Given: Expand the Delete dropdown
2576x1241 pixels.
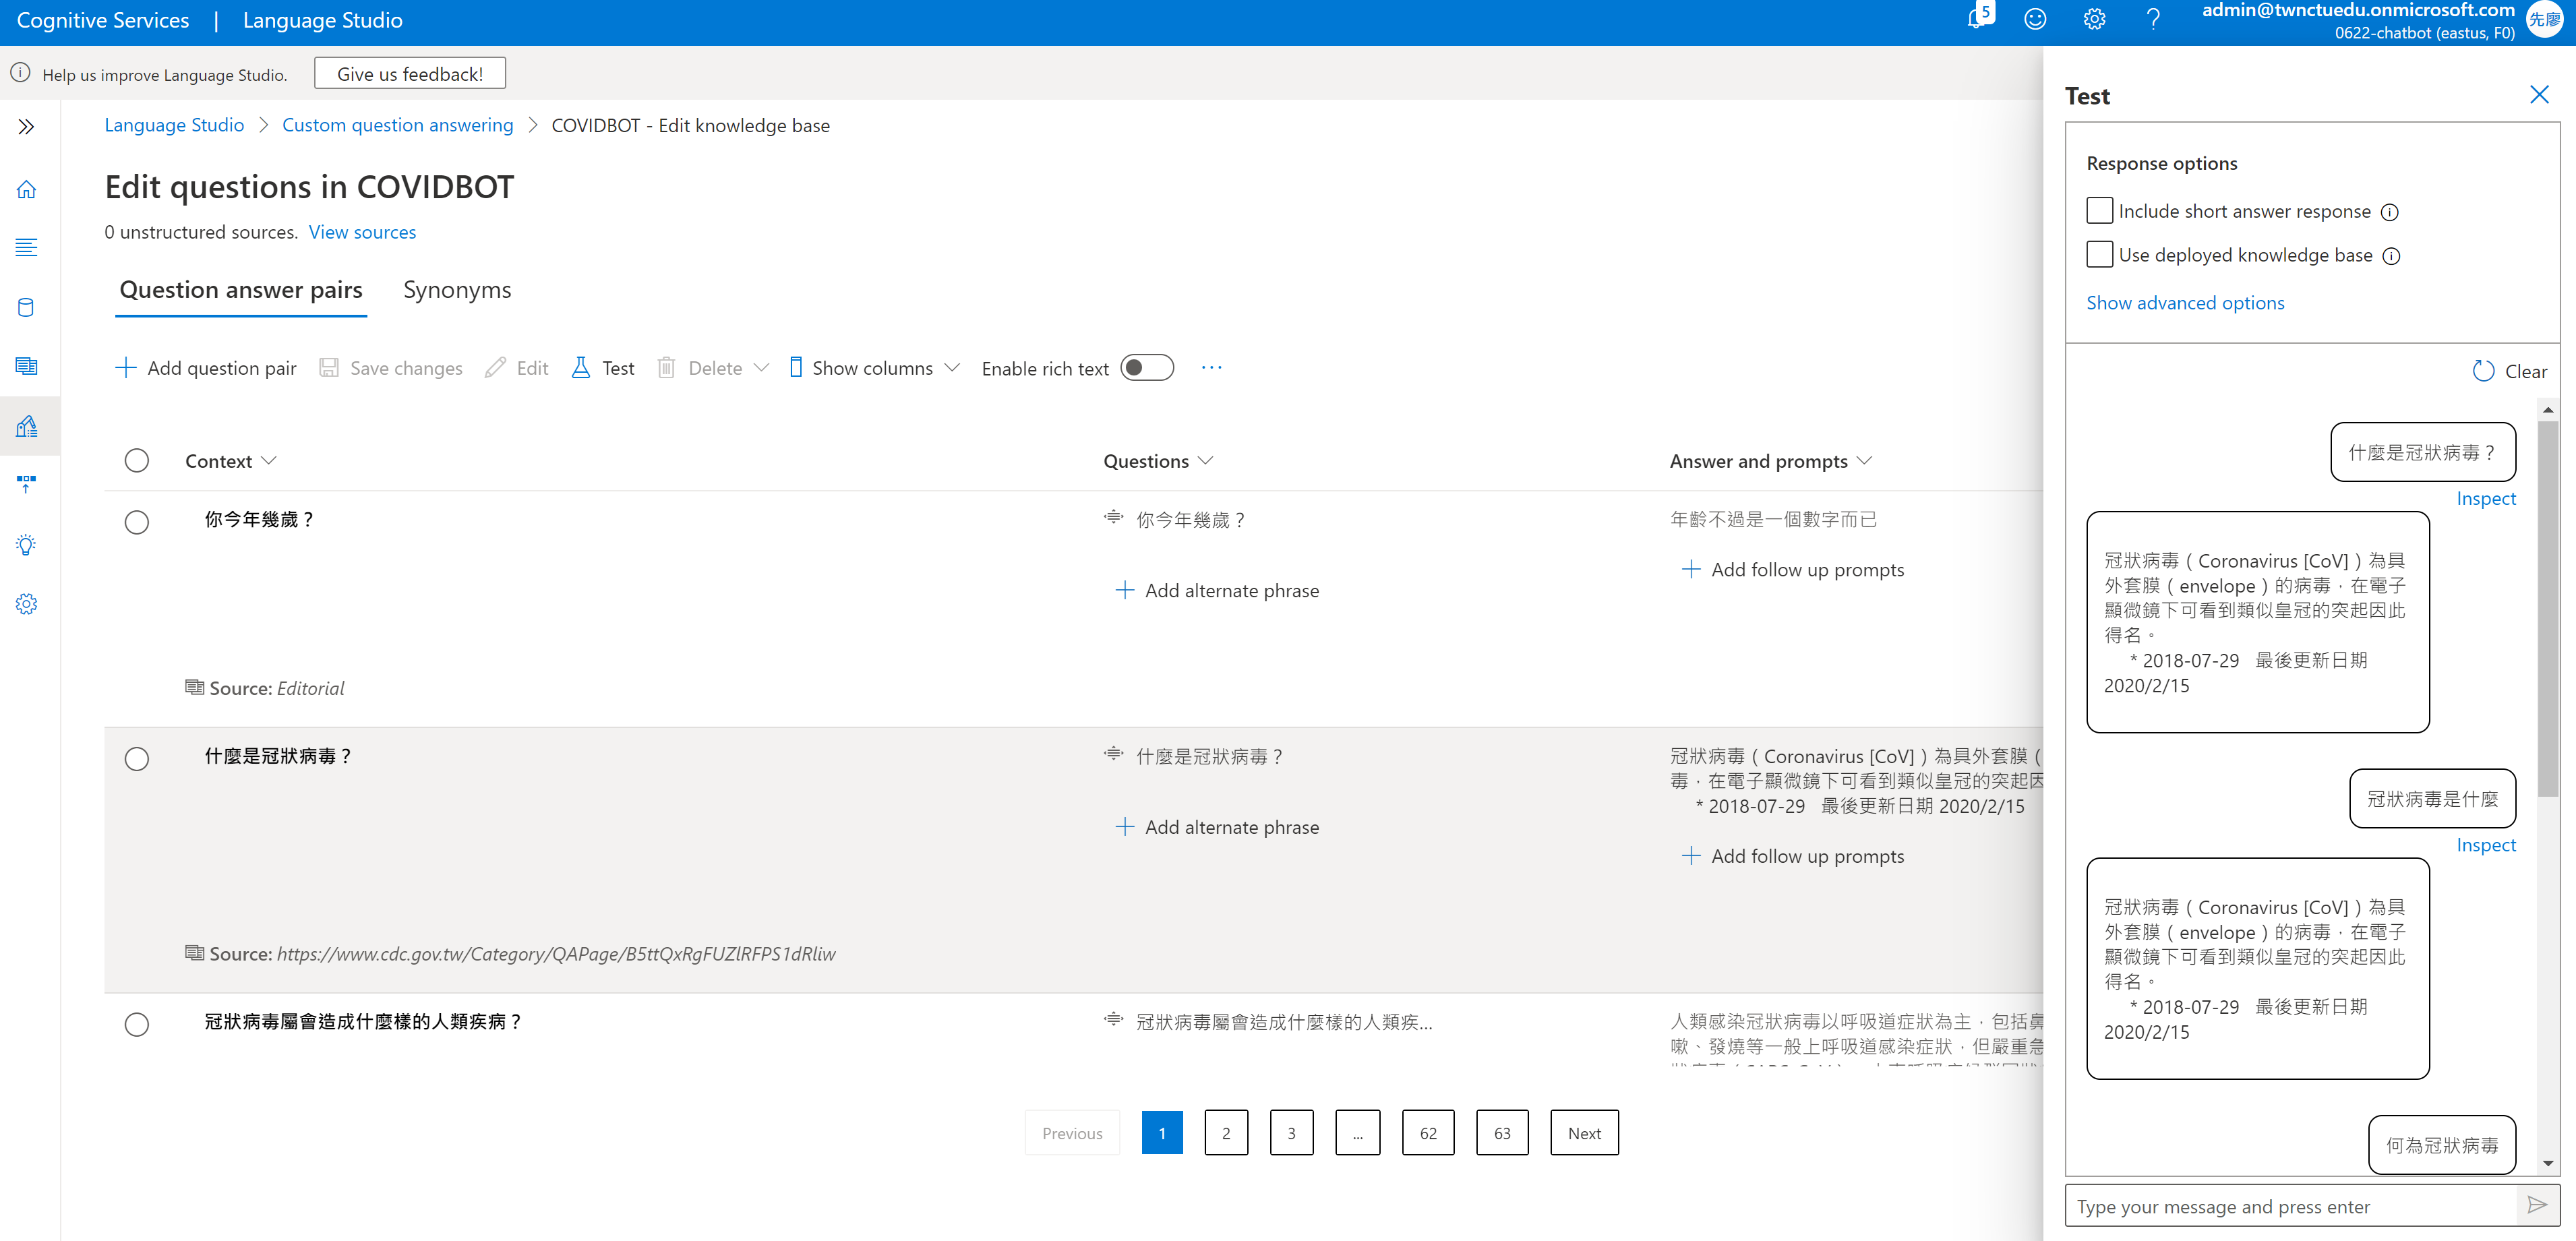Looking at the screenshot, I should [x=761, y=368].
